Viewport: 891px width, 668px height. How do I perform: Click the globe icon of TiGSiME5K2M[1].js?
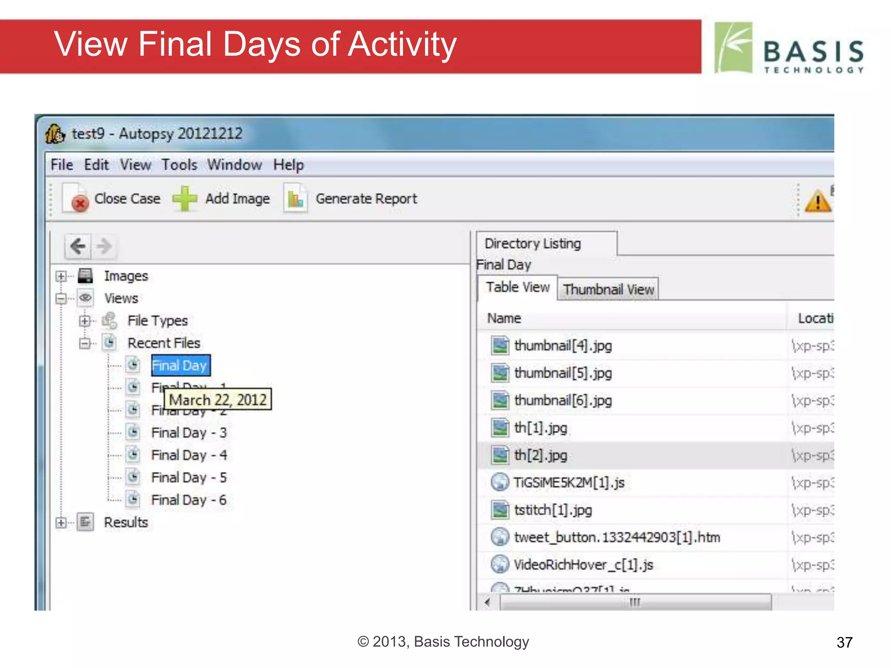[x=500, y=482]
